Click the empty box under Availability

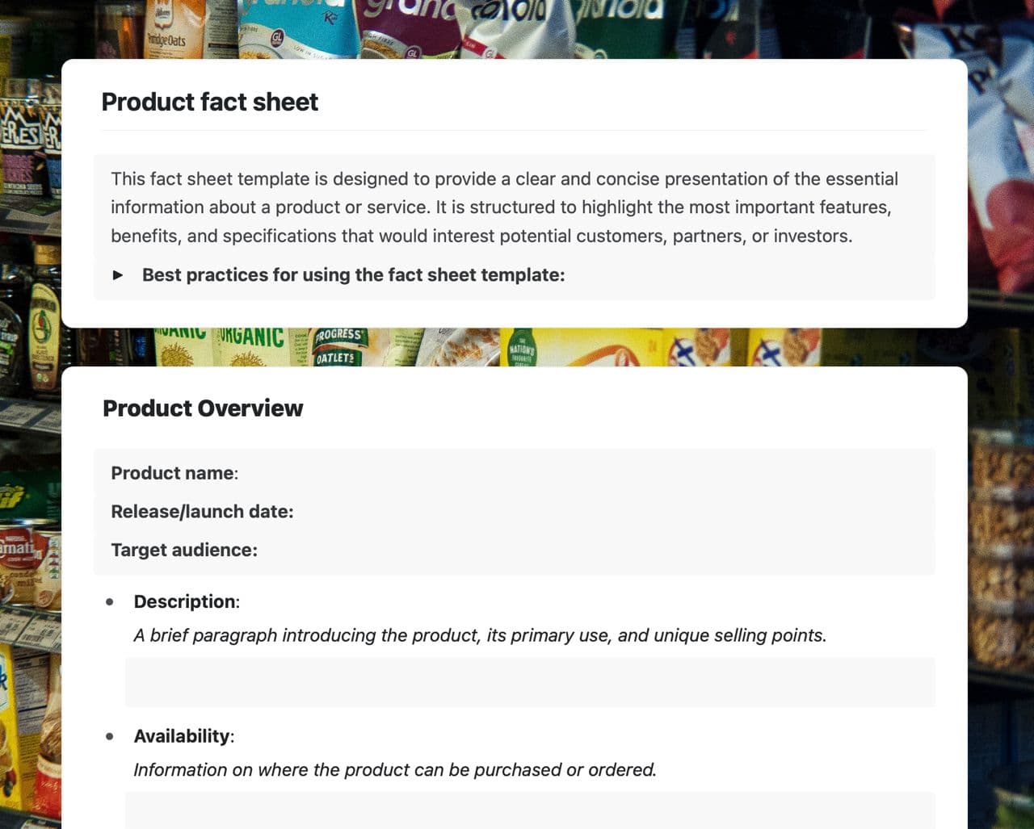pos(530,811)
